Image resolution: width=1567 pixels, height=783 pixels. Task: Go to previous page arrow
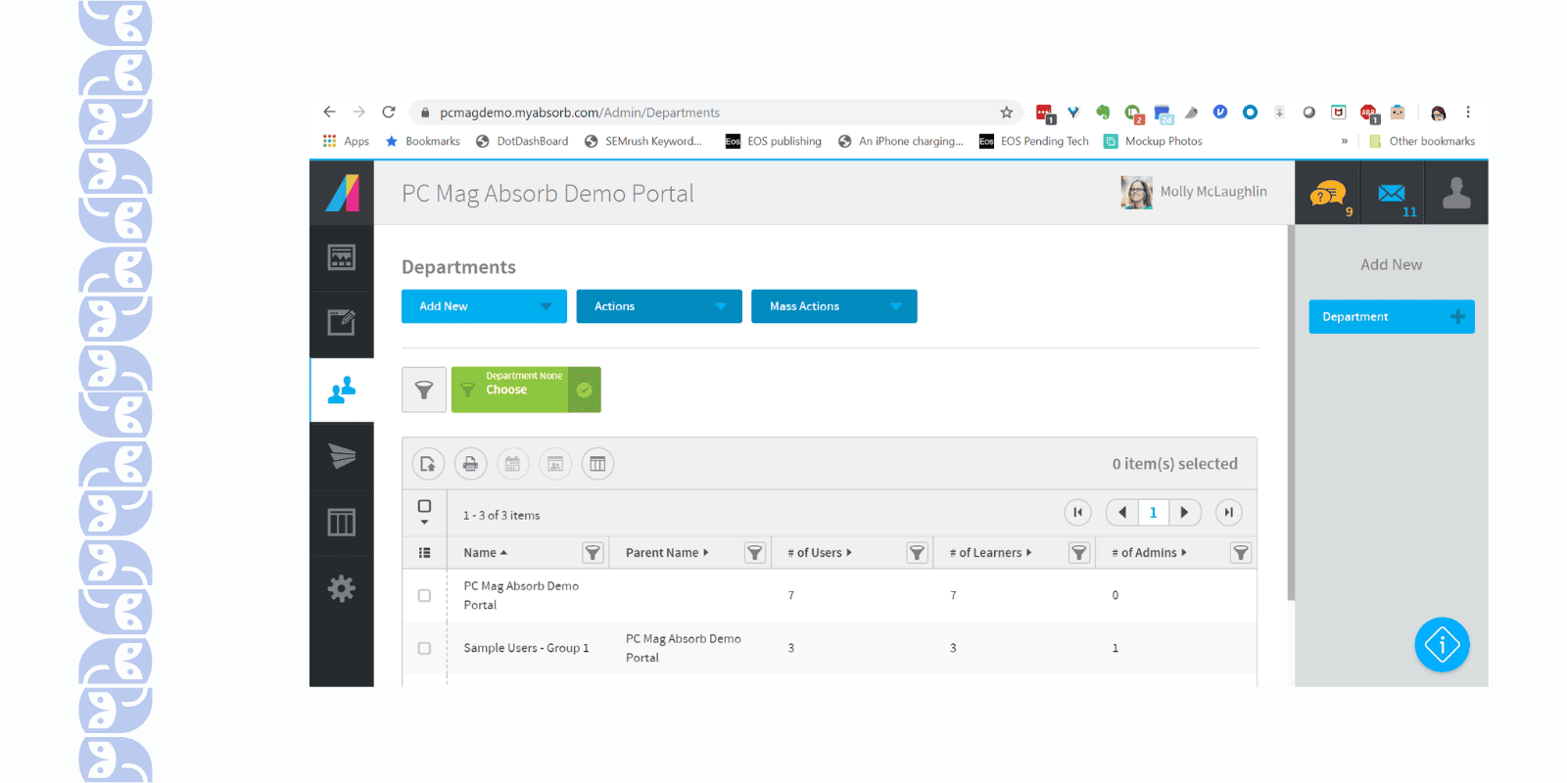[1122, 512]
